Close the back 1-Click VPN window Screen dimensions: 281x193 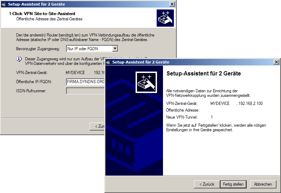(172, 4)
